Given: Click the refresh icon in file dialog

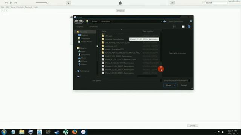Looking at the screenshot, I should pyautogui.click(x=165, y=22).
